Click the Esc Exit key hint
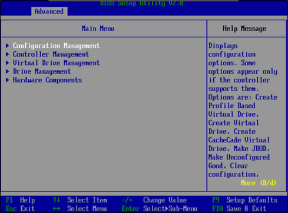 21,208
